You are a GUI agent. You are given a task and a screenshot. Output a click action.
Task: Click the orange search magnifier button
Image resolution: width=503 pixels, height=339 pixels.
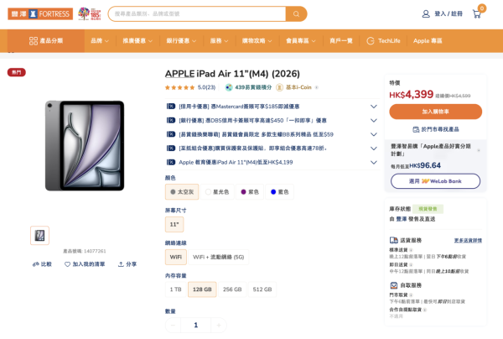coord(297,13)
